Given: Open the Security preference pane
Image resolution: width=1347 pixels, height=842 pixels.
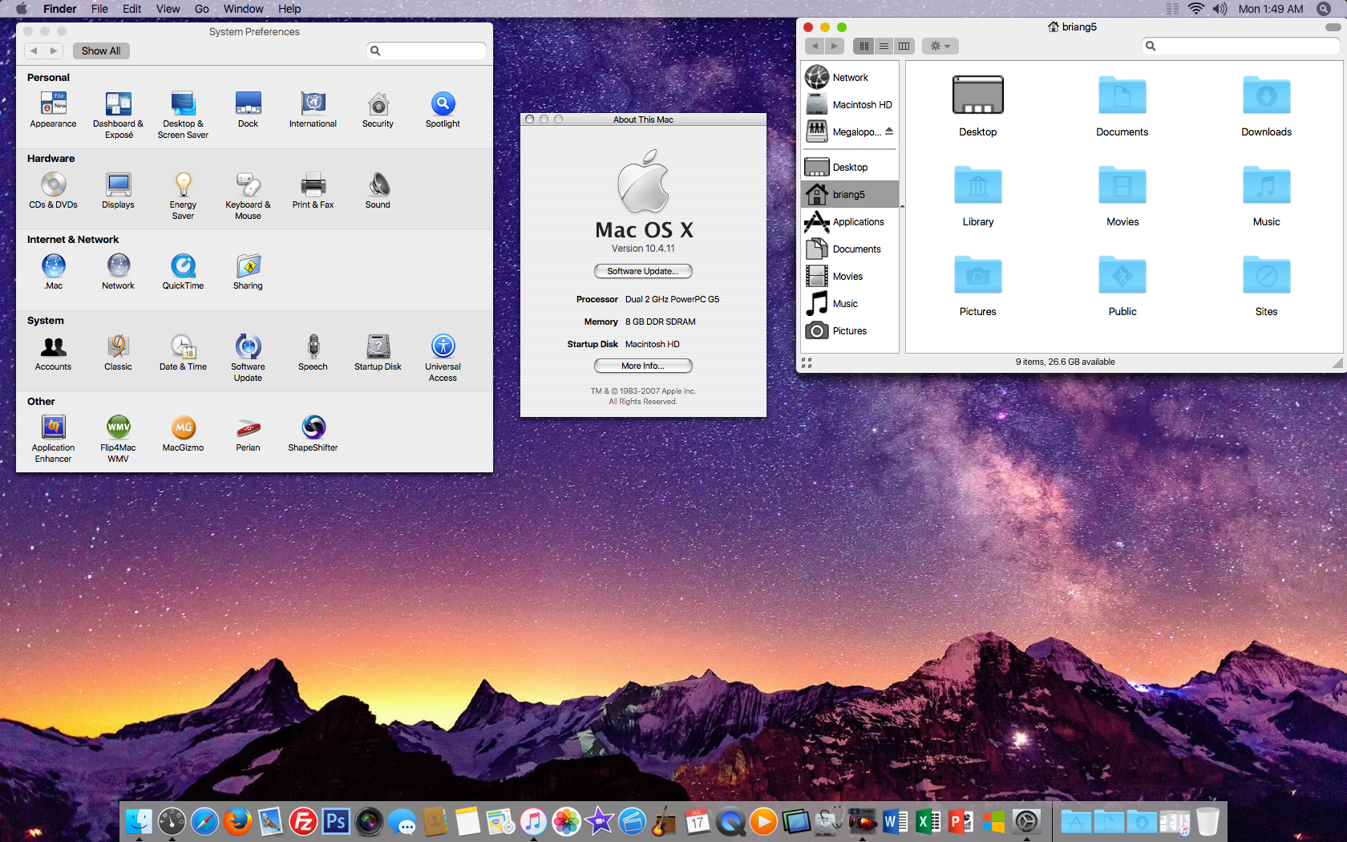Looking at the screenshot, I should coord(378,110).
